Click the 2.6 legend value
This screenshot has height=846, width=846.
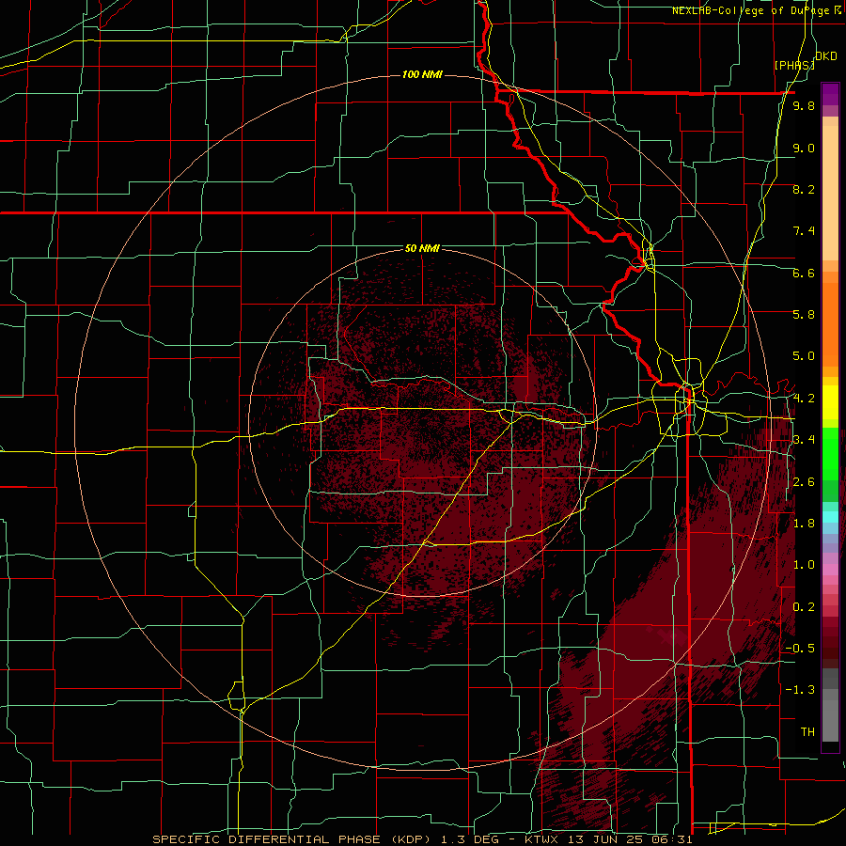(x=804, y=482)
